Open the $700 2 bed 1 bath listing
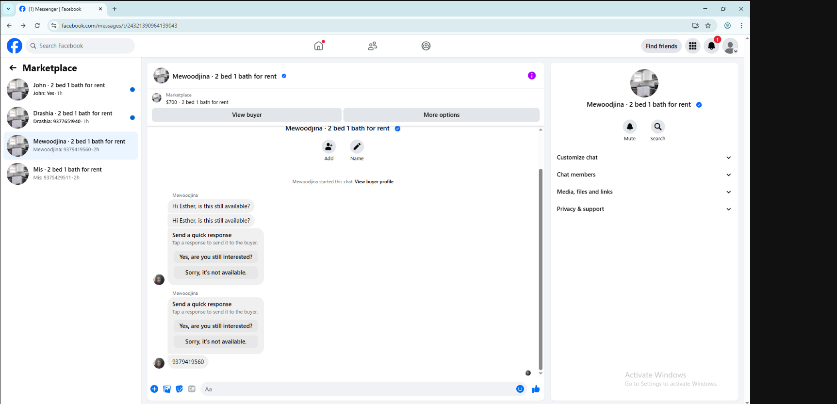Viewport: 837px width, 404px height. pos(197,102)
